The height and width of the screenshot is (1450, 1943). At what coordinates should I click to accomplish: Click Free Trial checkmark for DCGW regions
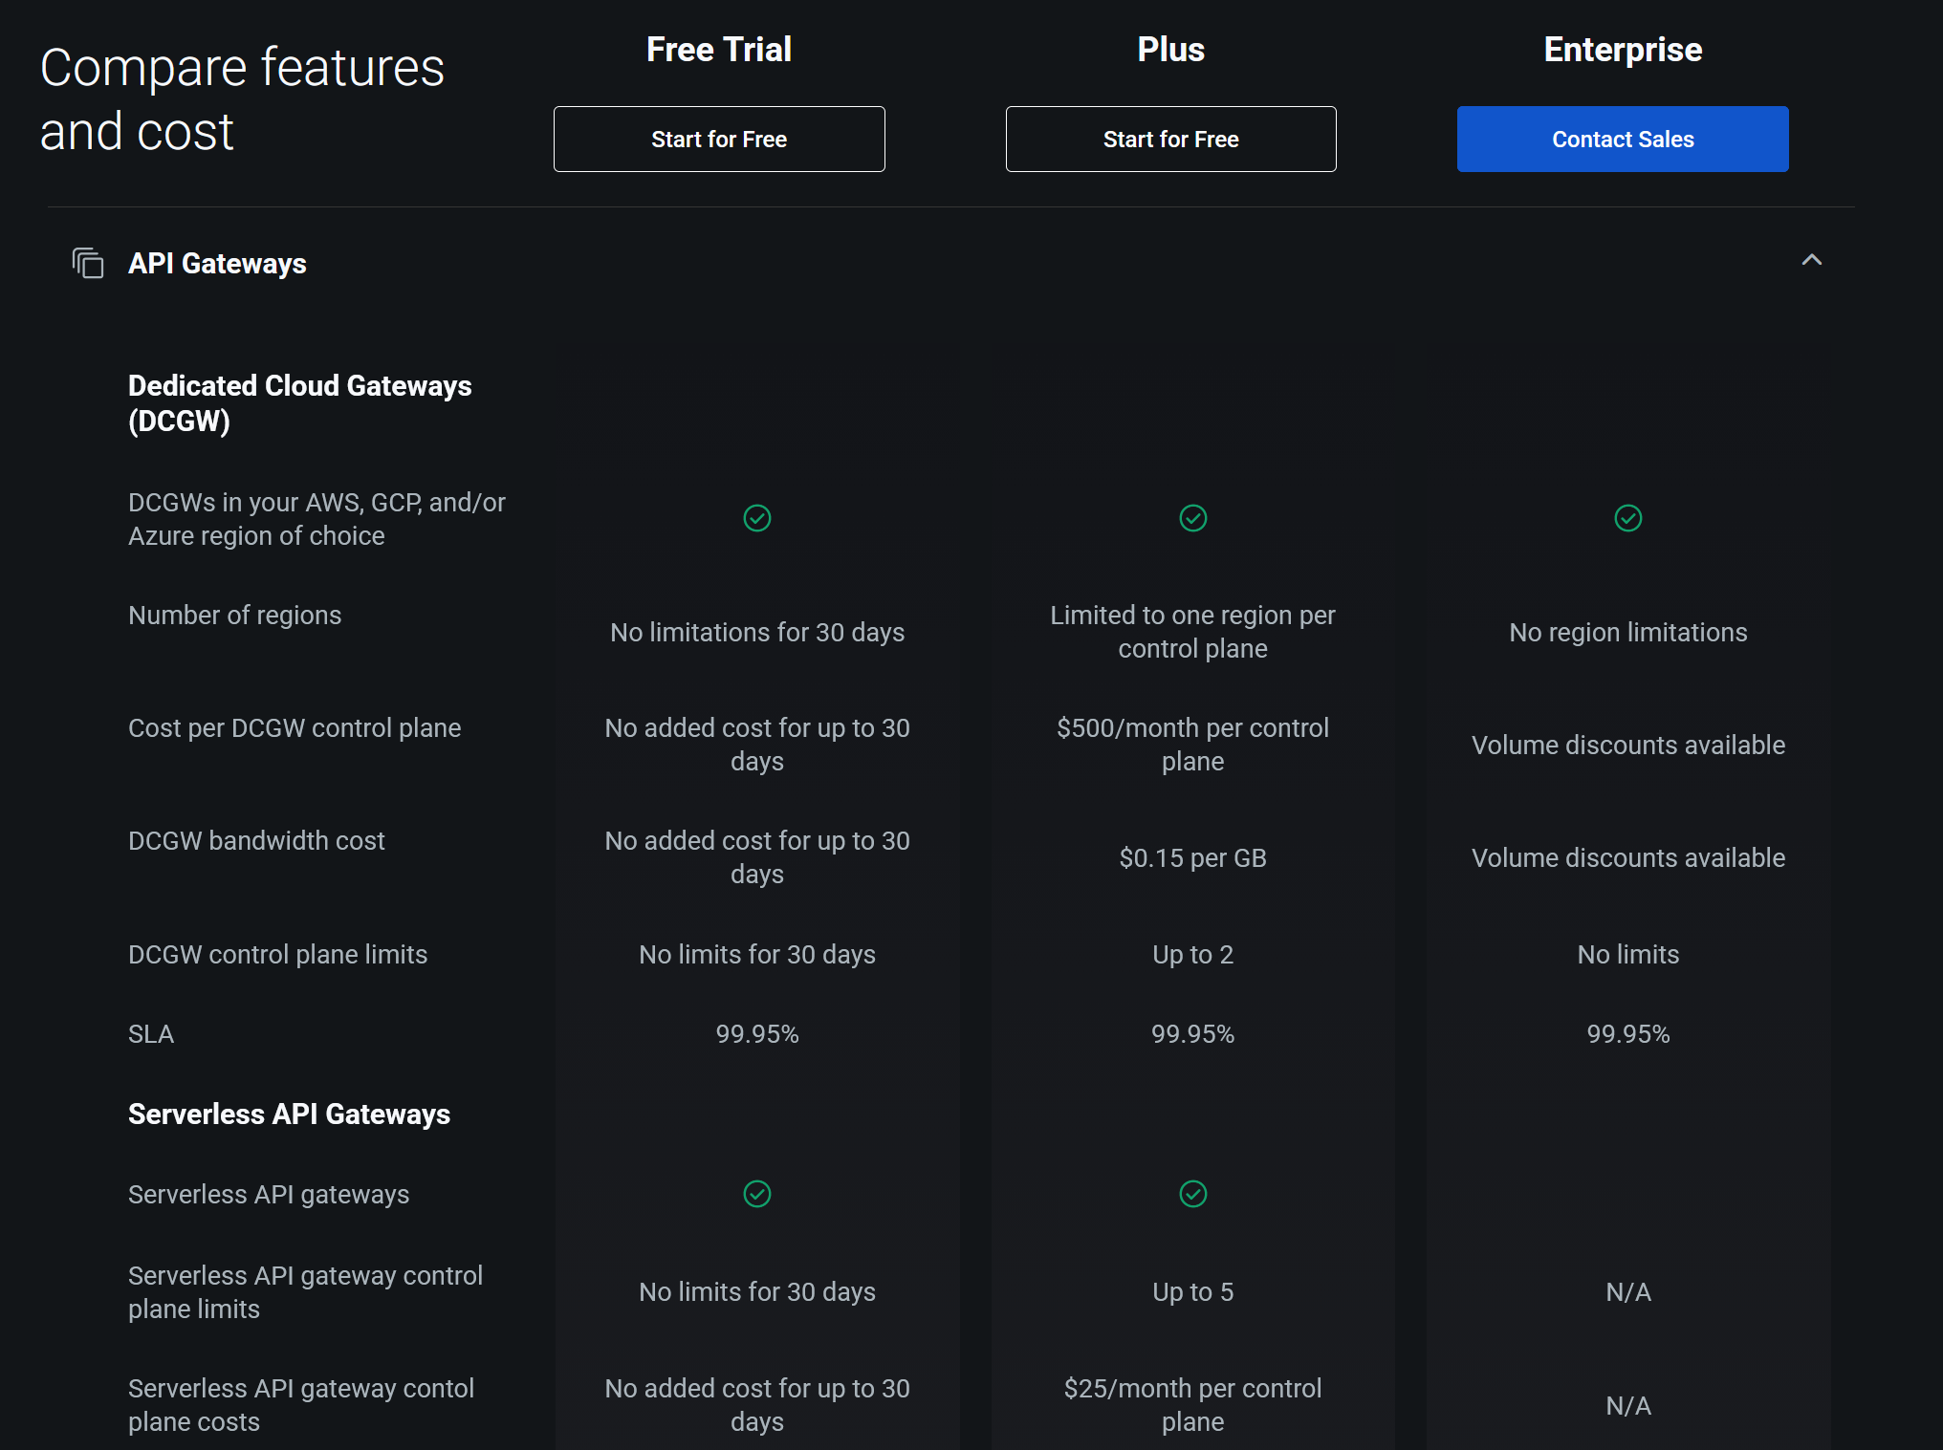pos(756,518)
